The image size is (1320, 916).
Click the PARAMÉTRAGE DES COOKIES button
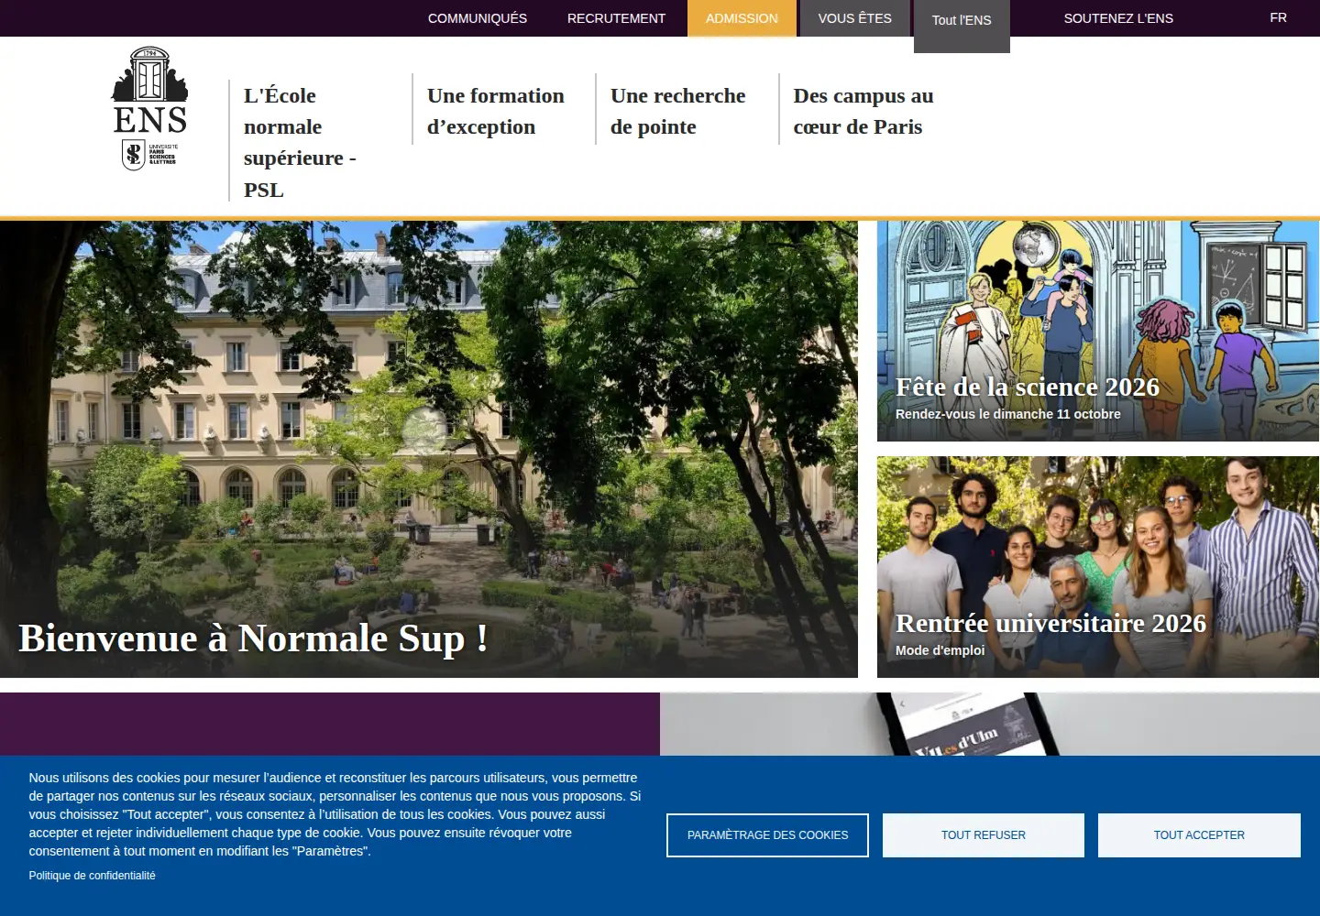(x=767, y=835)
